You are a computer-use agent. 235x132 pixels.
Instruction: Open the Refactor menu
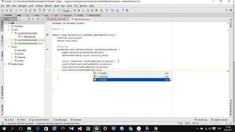click(x=48, y=6)
